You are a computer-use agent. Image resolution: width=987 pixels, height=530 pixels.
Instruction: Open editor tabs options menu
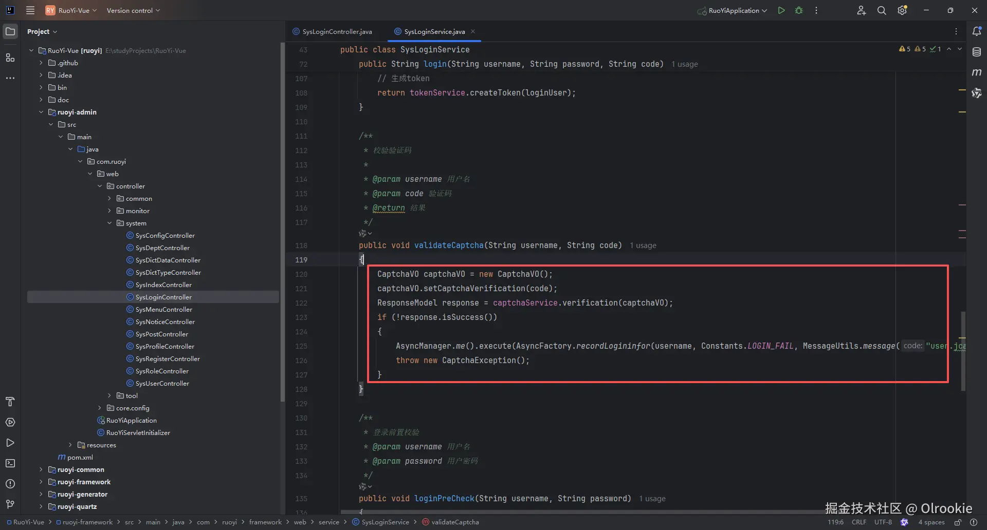(956, 31)
